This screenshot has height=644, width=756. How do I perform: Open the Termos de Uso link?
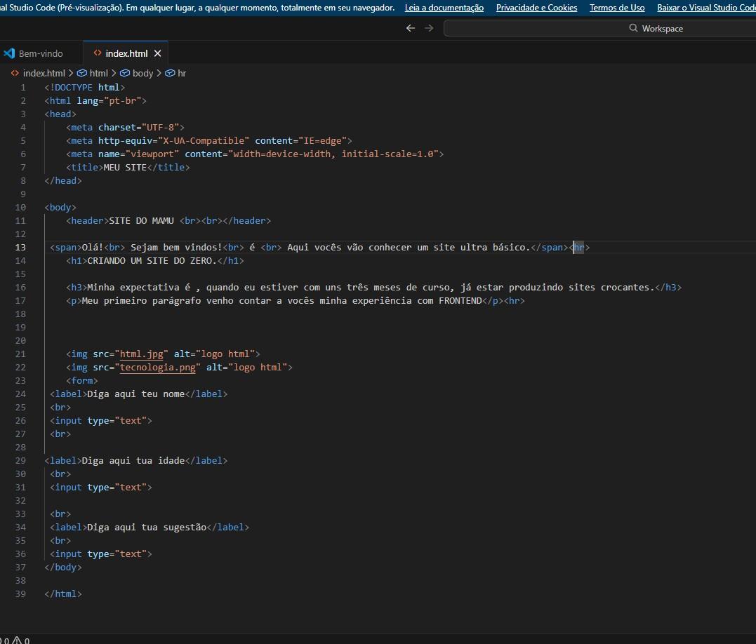click(617, 8)
